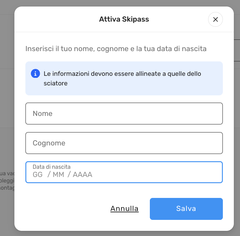
Task: Click the dimmed backdrop left of the dialog
Action: coord(7,103)
